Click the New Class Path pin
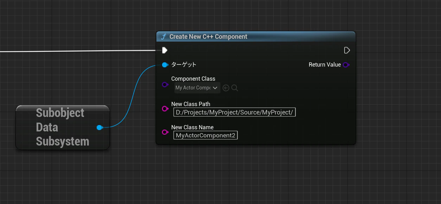 [x=165, y=109]
